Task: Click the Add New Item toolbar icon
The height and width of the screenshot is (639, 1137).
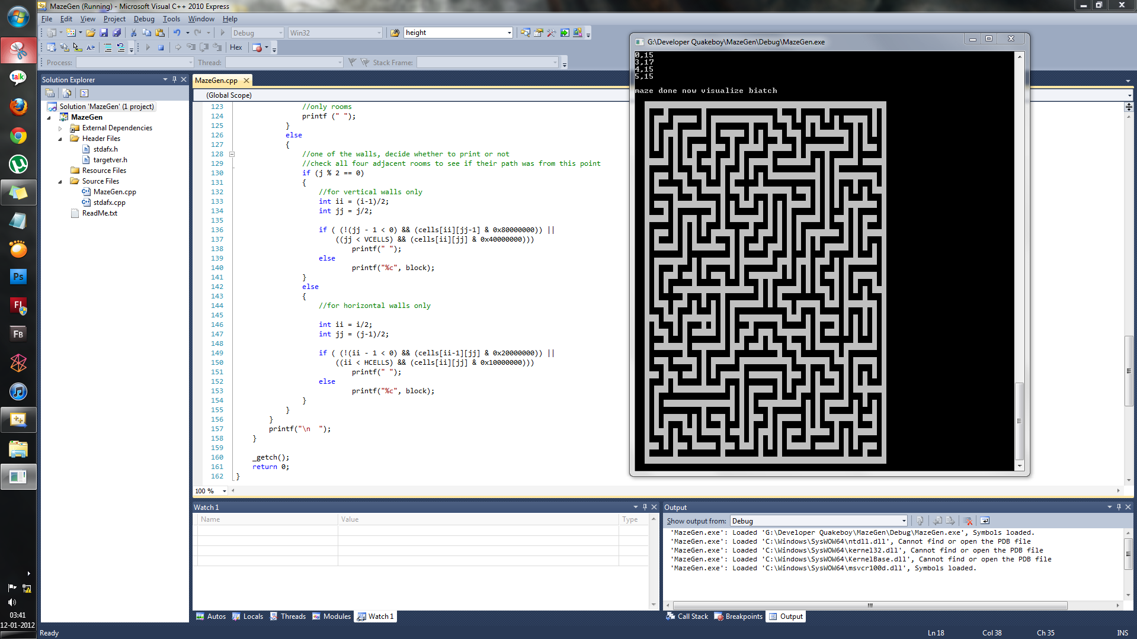Action: pyautogui.click(x=71, y=33)
